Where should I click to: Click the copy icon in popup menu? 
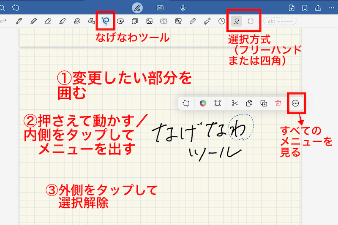[x=249, y=103]
